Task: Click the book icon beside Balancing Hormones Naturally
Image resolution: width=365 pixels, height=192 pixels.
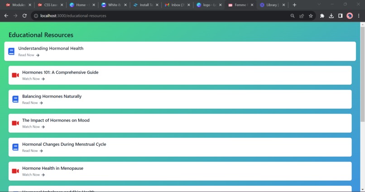Action: [15, 99]
